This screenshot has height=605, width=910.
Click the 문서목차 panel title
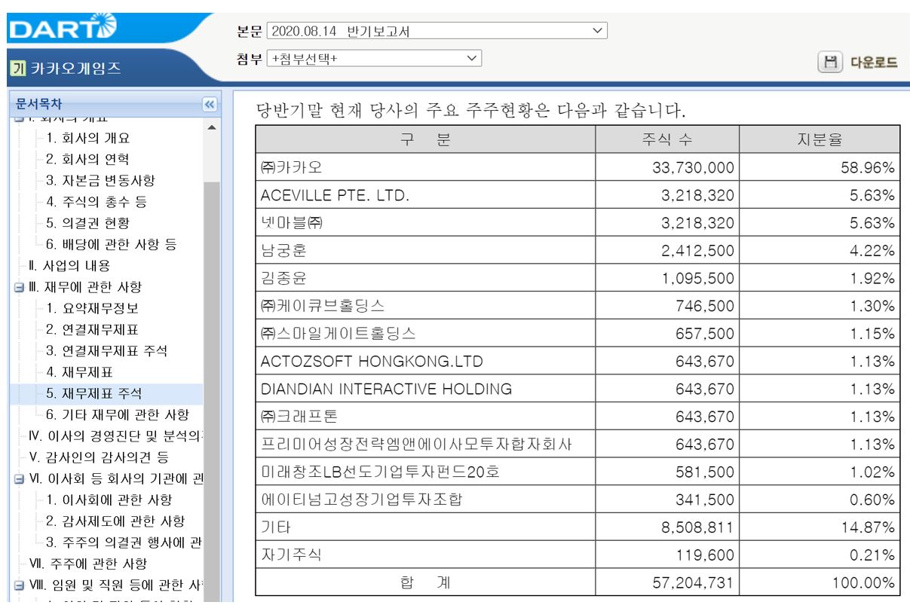[x=38, y=104]
